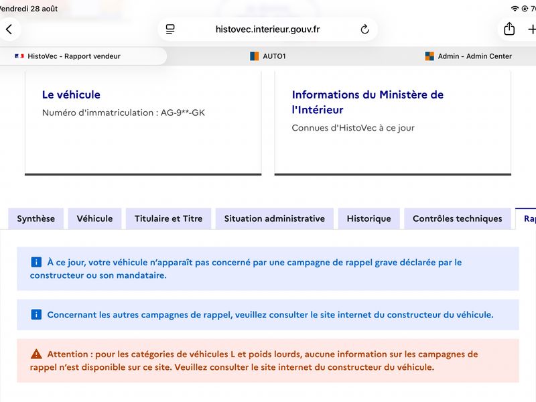This screenshot has width=536, height=402.
Task: Open the Contrôles techniques tab
Action: click(458, 219)
